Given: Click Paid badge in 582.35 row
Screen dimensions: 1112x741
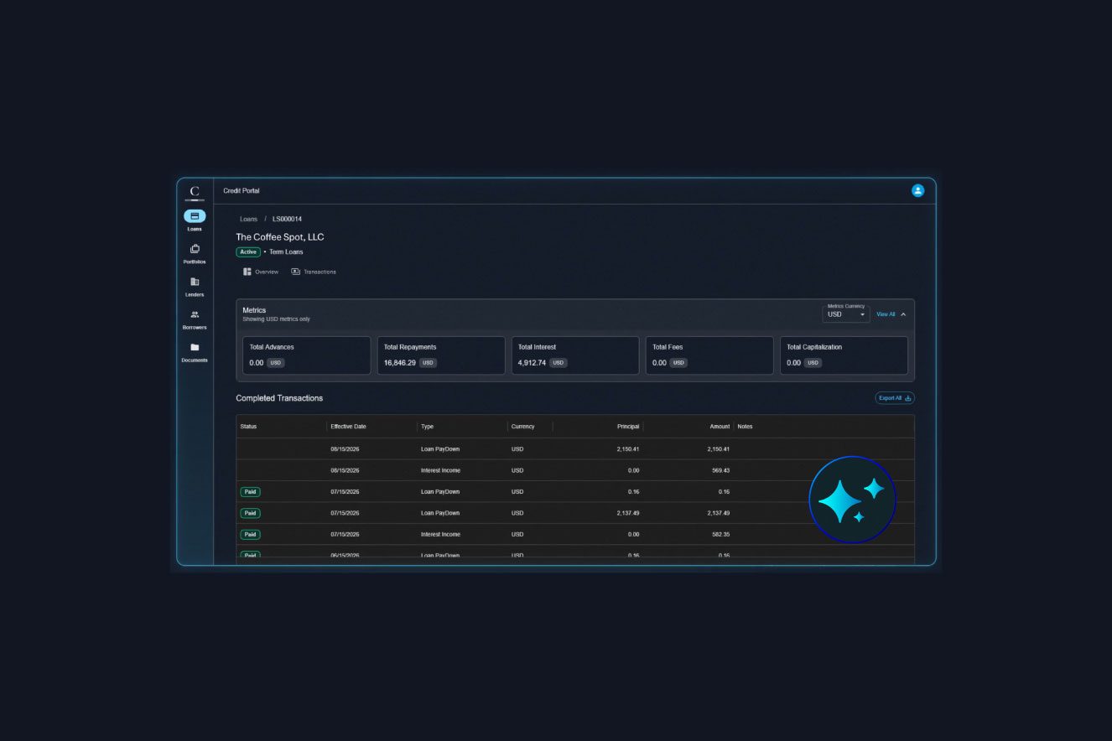Looking at the screenshot, I should (x=250, y=534).
